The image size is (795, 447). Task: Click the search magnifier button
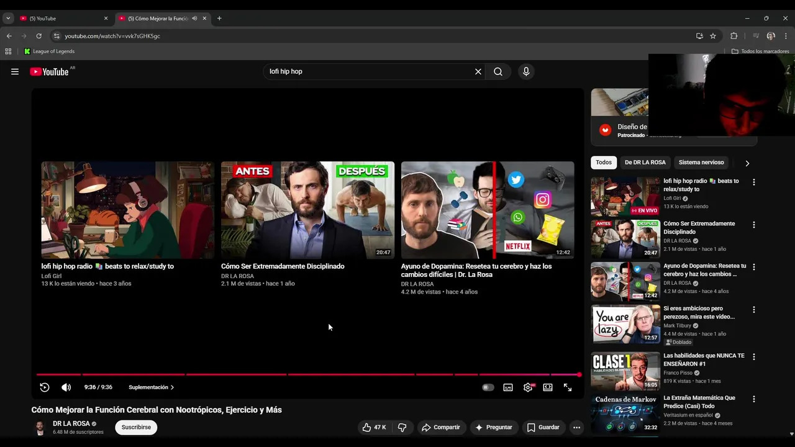(498, 71)
